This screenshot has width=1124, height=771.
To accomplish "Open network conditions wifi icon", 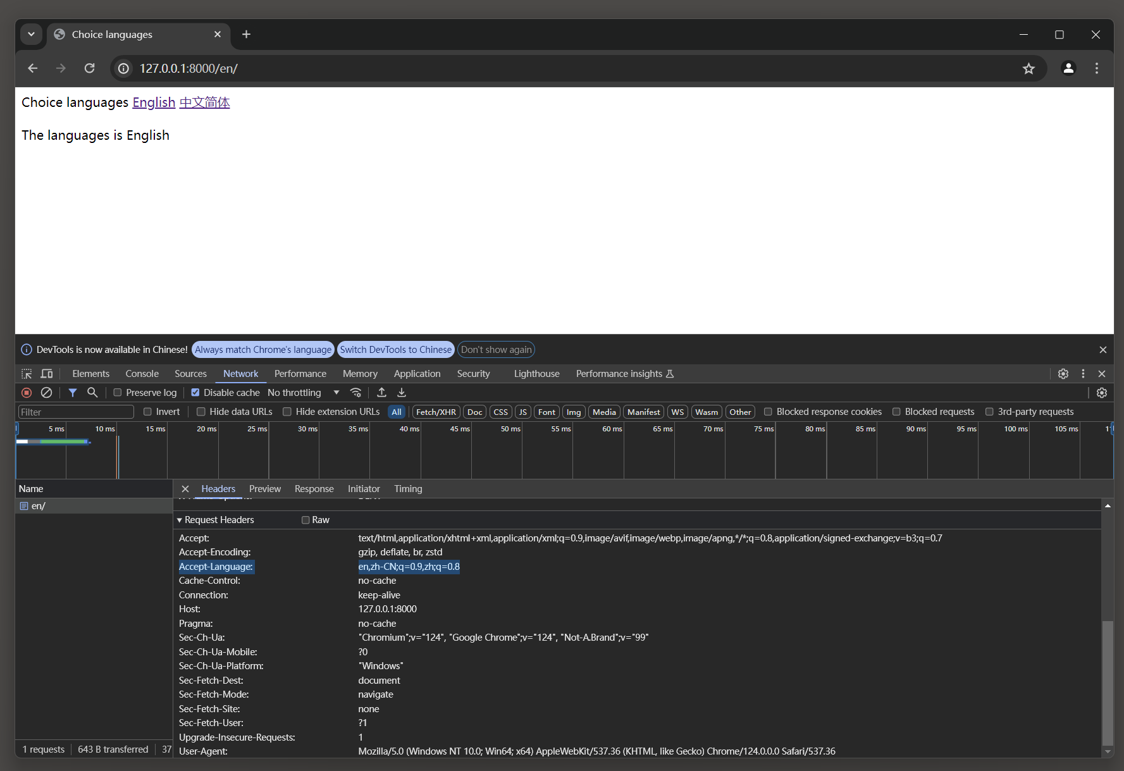I will pos(356,393).
